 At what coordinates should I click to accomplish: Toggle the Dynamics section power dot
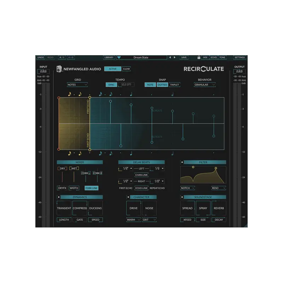(x=59, y=197)
